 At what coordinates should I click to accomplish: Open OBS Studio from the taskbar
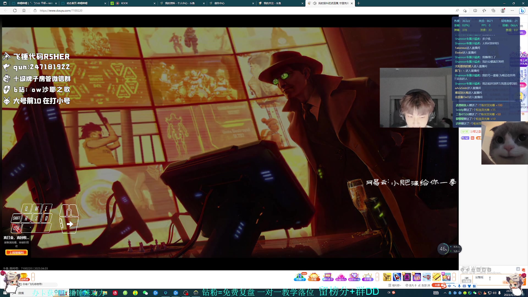click(186, 293)
